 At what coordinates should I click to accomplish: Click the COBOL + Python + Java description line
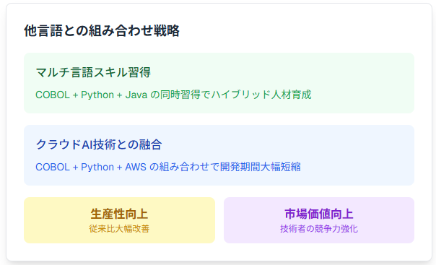[173, 95]
